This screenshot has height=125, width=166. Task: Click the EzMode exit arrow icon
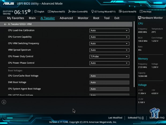click(x=142, y=118)
